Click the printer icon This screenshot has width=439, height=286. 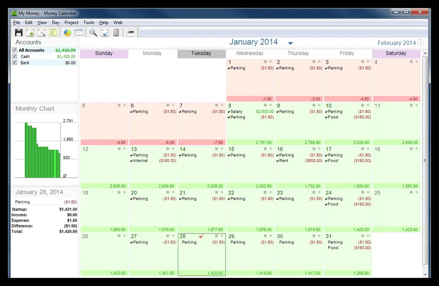(131, 33)
